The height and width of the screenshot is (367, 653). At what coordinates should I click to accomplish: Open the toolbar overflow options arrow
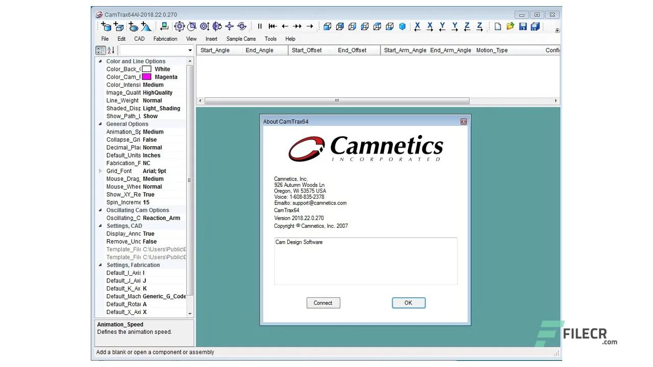557,30
